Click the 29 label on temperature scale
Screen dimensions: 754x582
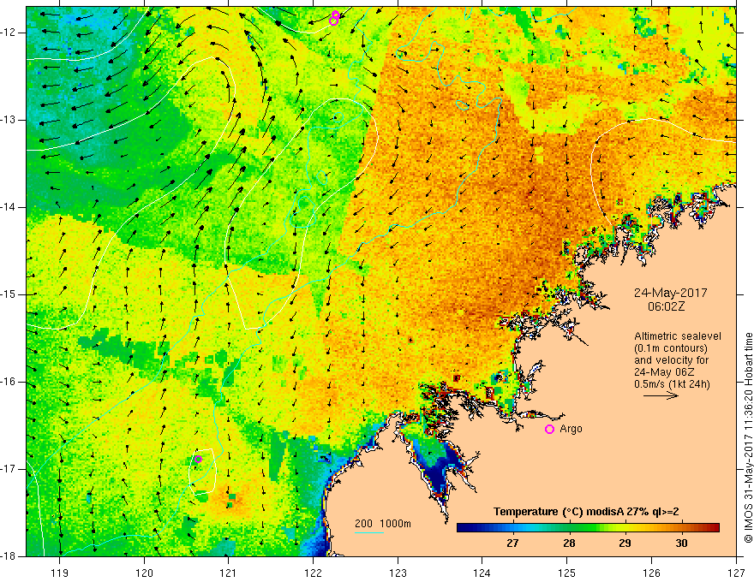(625, 543)
